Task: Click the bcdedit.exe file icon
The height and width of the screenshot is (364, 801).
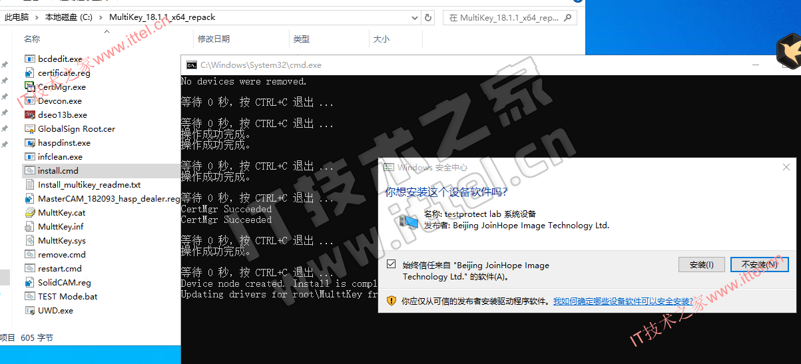Action: (29, 59)
